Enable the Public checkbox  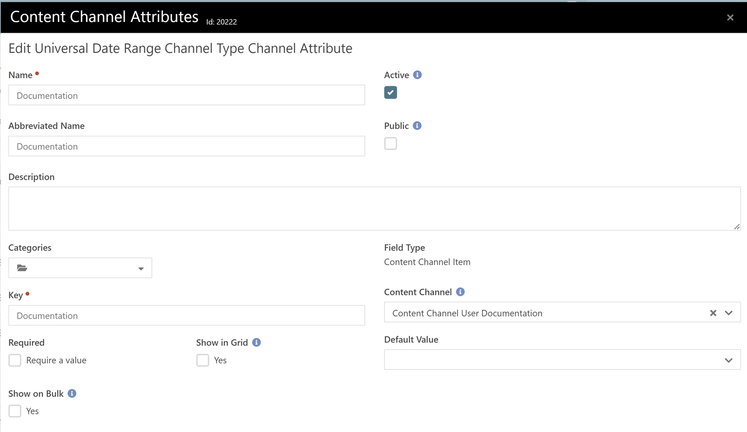391,143
